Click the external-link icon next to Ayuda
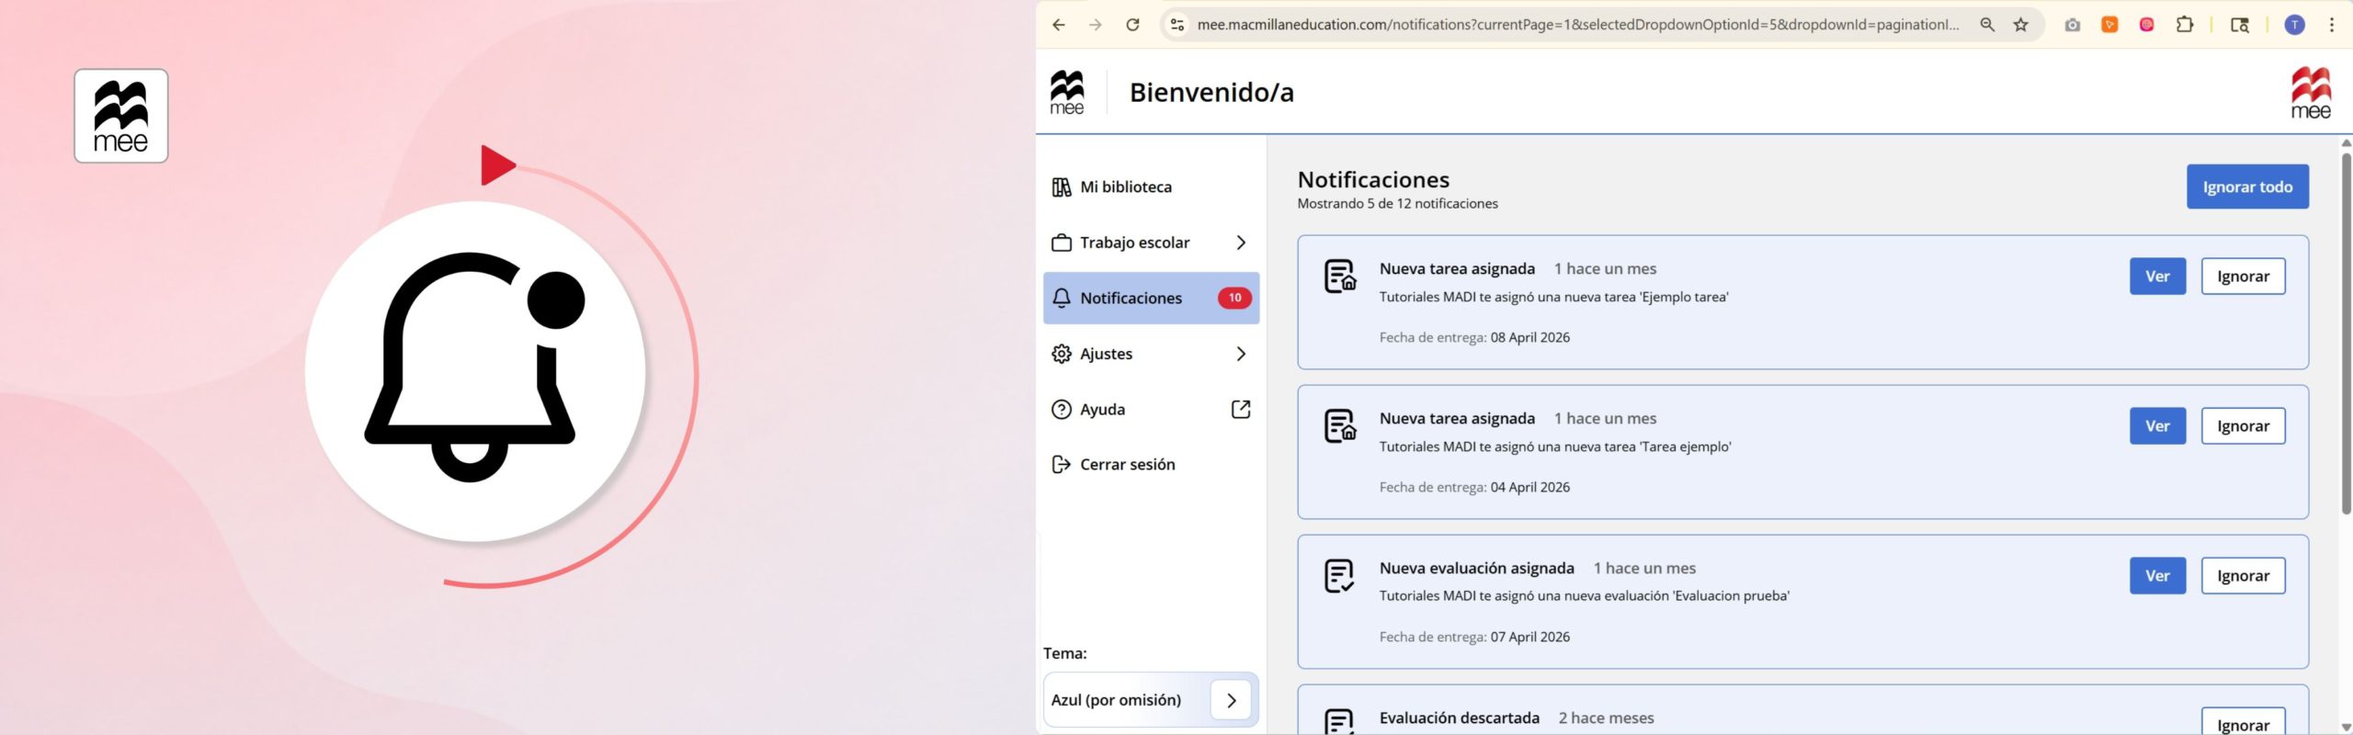 1241,409
